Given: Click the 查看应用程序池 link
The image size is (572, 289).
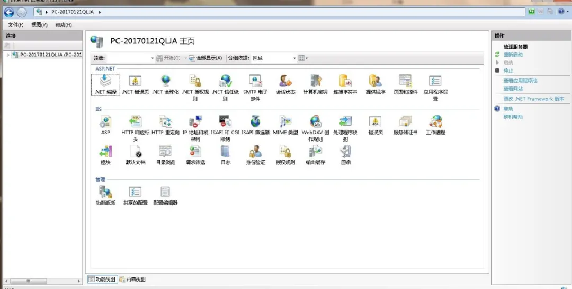Looking at the screenshot, I should [520, 81].
